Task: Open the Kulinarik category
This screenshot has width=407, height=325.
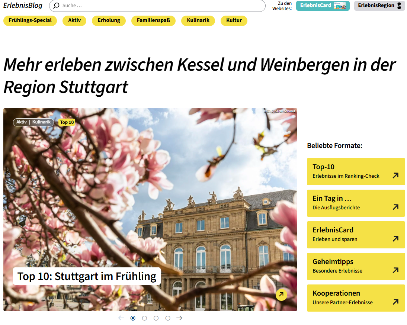Action: click(x=198, y=20)
